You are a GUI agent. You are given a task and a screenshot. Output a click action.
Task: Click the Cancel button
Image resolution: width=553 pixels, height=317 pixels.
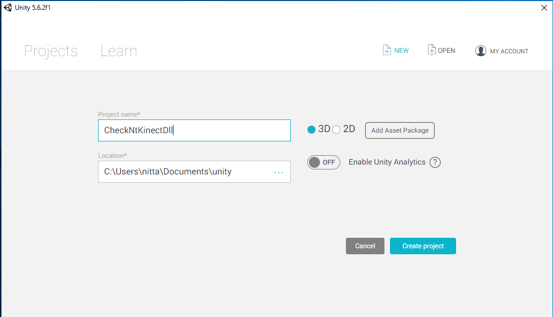(x=365, y=246)
